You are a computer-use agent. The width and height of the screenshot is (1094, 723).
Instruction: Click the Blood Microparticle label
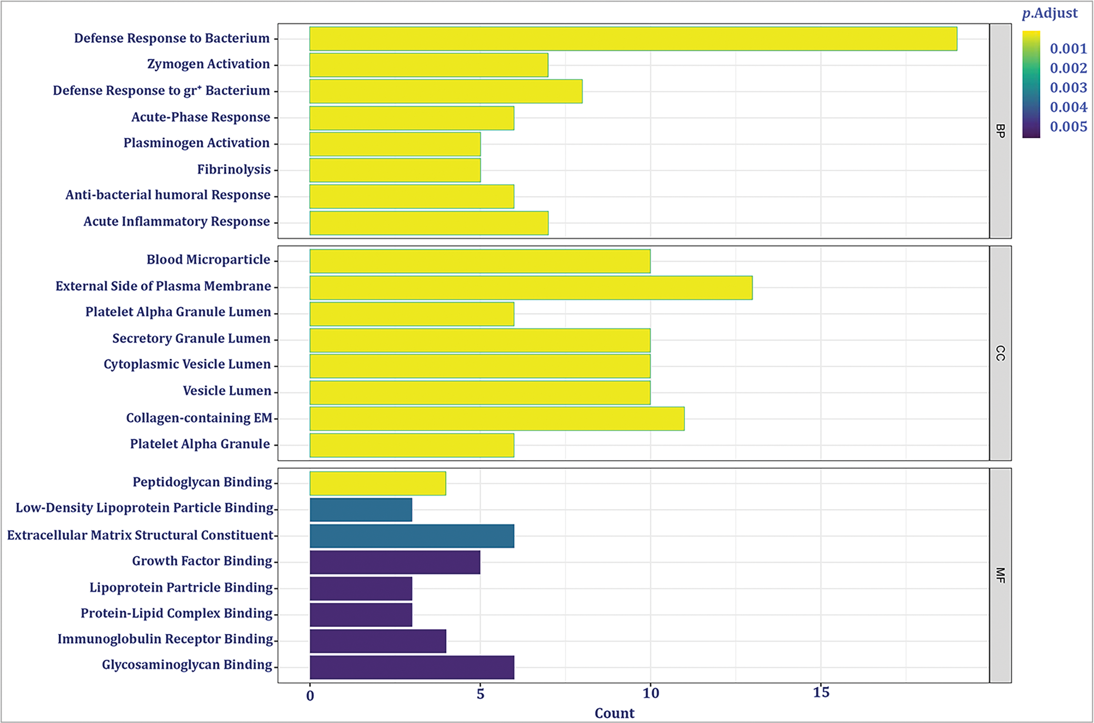coord(208,260)
